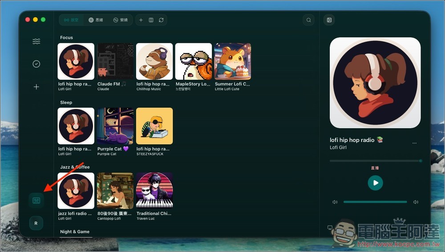Image resolution: width=445 pixels, height=252 pixels.
Task: Select the Traditional Chi... station thumbnail
Action: click(x=154, y=191)
